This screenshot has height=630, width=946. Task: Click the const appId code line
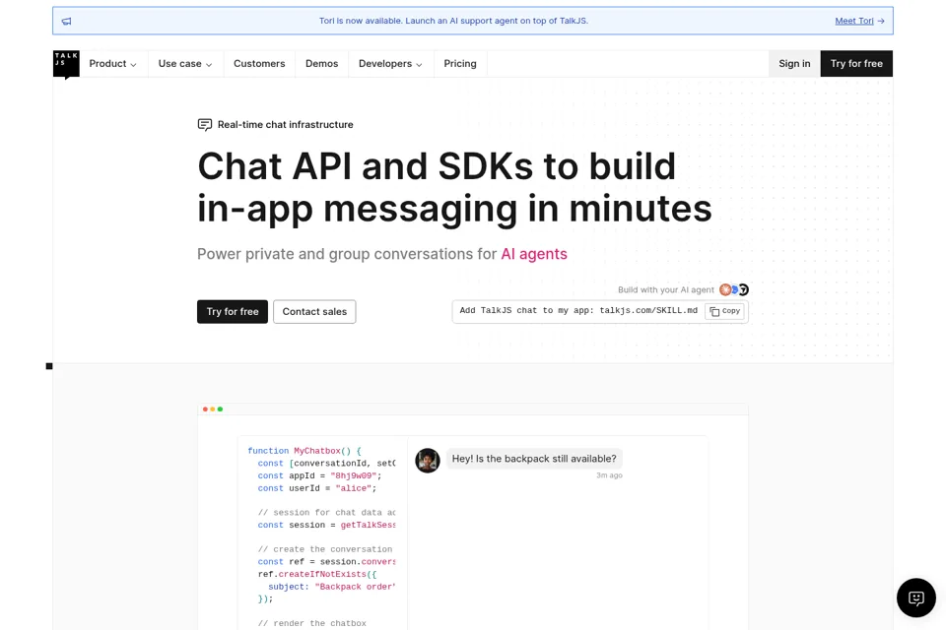(319, 475)
